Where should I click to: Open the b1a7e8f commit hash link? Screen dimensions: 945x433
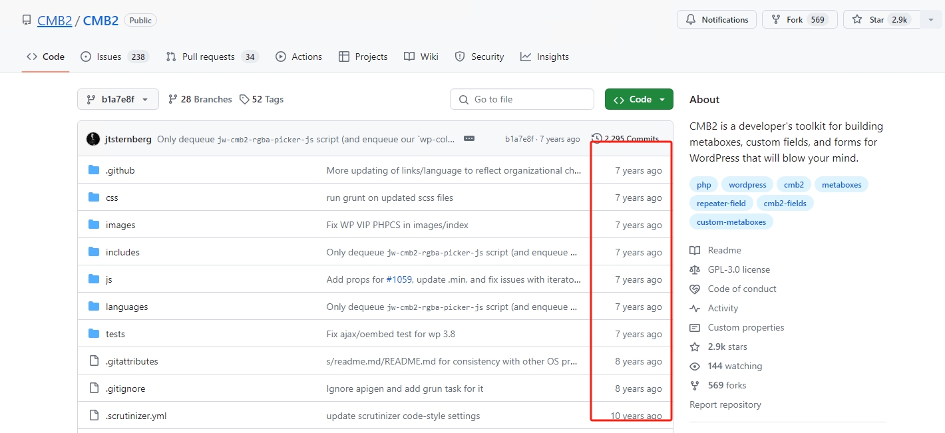pos(519,139)
